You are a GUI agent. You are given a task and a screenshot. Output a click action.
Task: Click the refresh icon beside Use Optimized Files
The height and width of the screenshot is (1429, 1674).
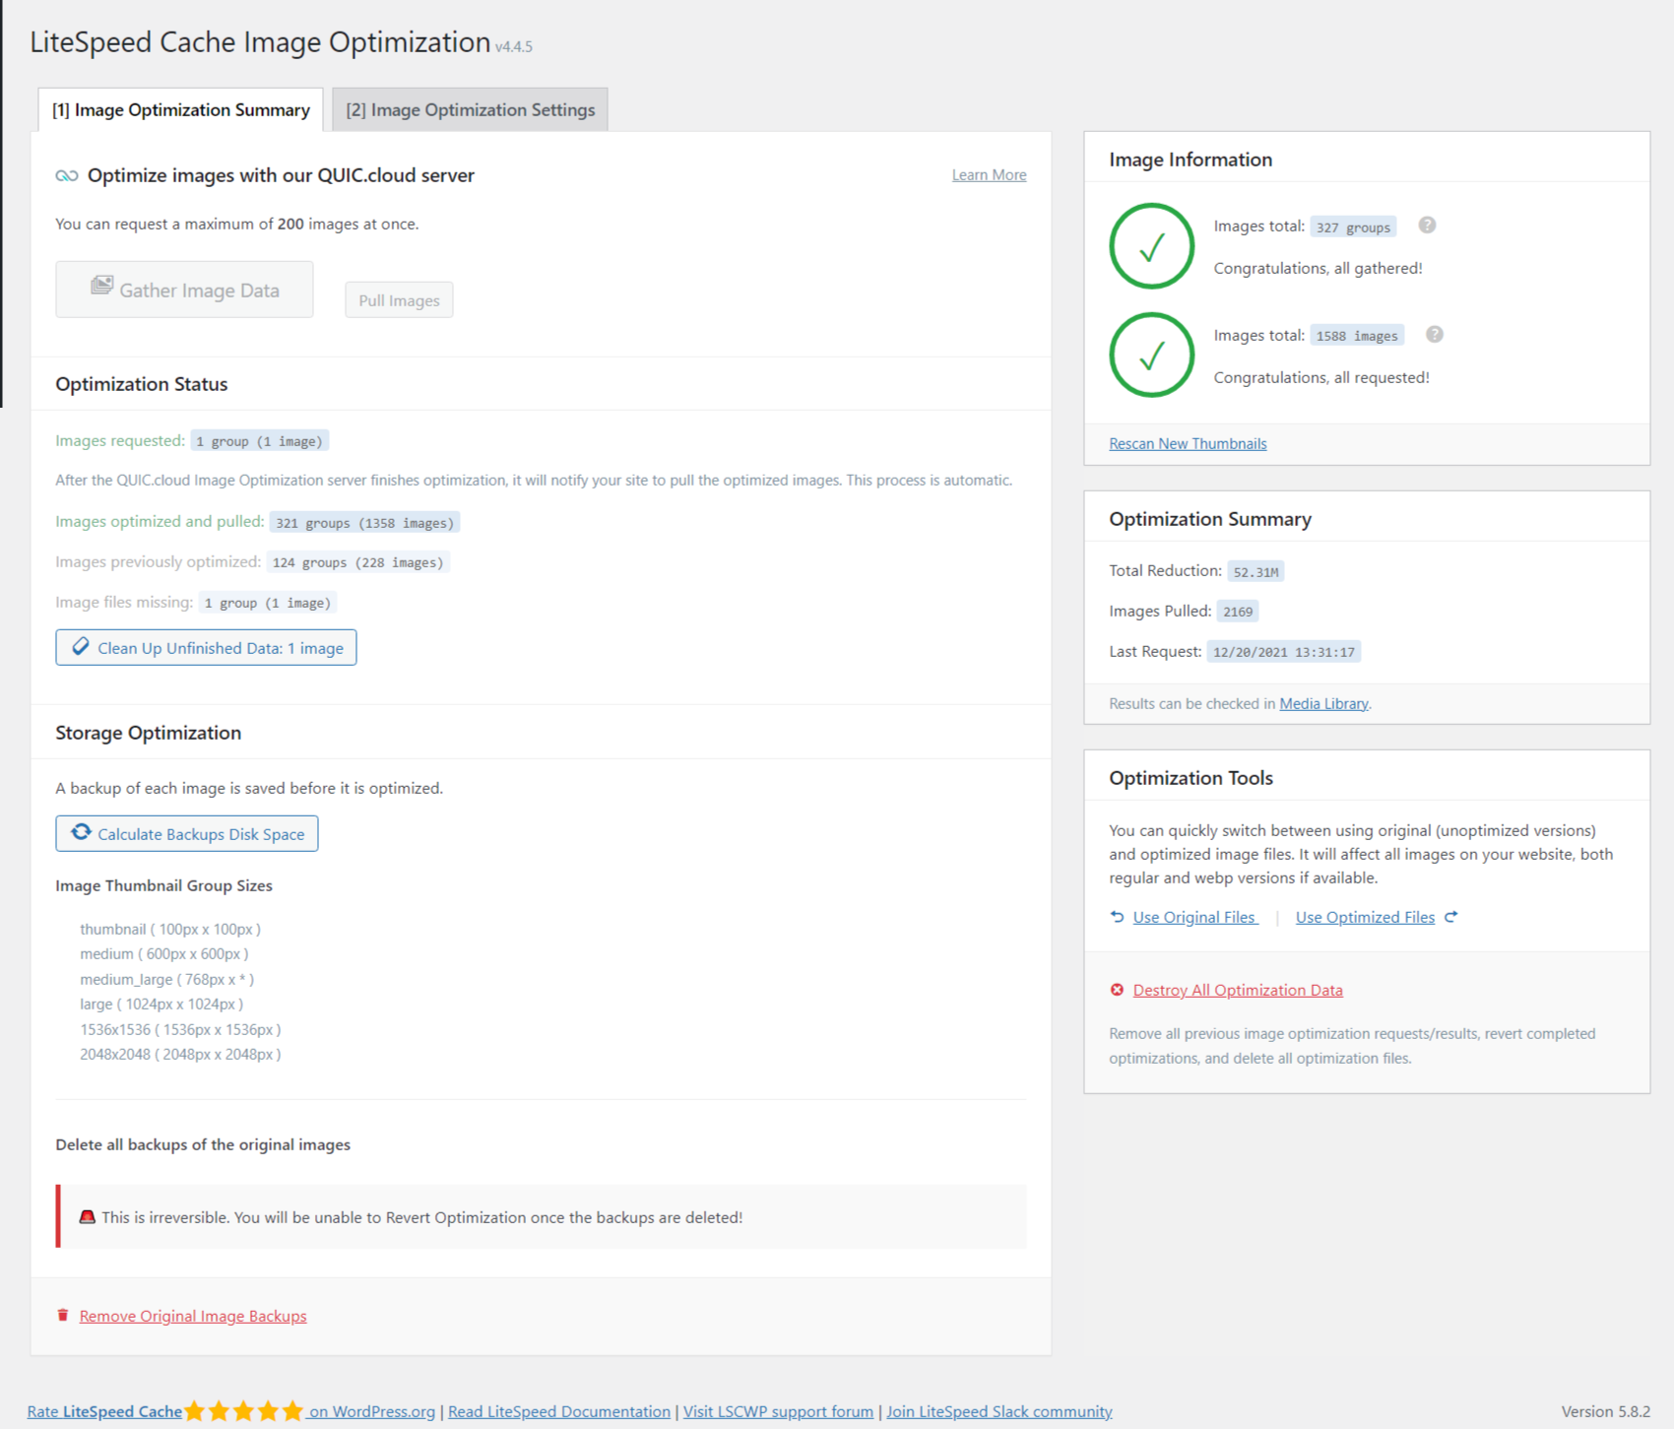(1450, 916)
